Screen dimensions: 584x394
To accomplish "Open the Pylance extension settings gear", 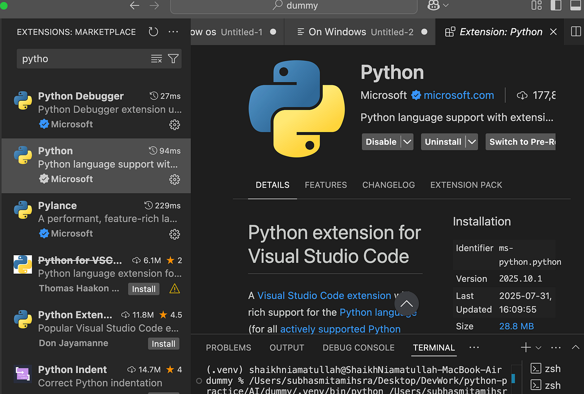I will click(x=175, y=234).
